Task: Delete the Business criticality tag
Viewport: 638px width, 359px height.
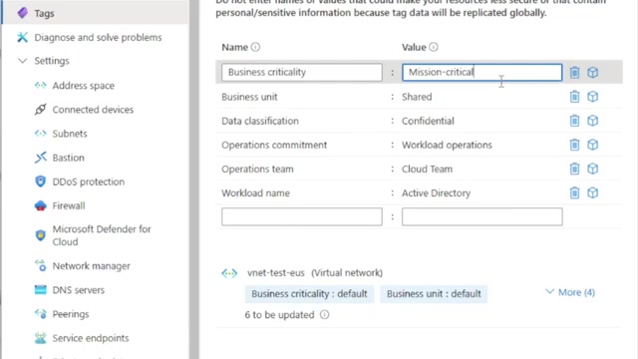Action: 574,73
